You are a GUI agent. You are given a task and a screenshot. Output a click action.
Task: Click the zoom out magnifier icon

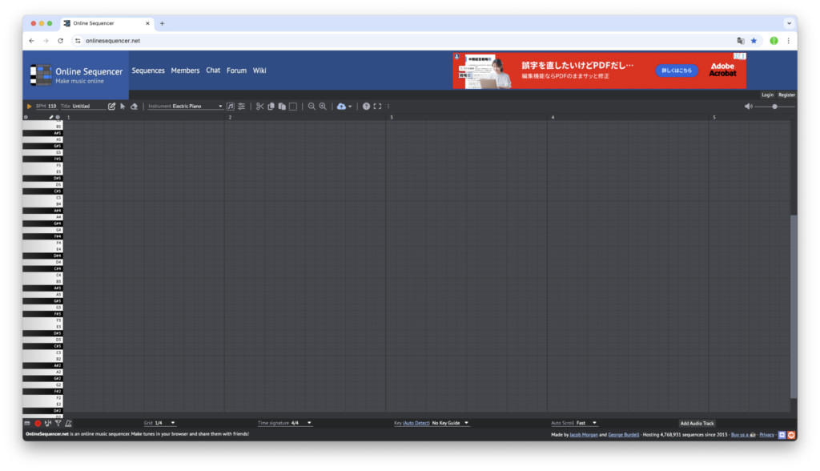click(x=312, y=106)
